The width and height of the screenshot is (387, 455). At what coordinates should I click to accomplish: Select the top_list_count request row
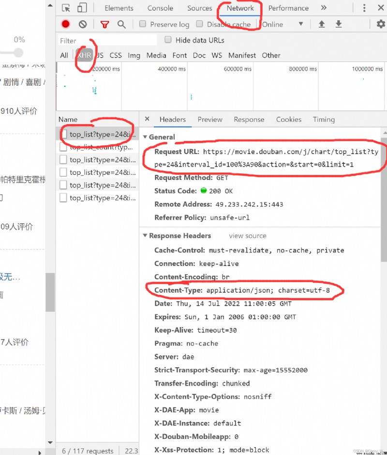98,147
